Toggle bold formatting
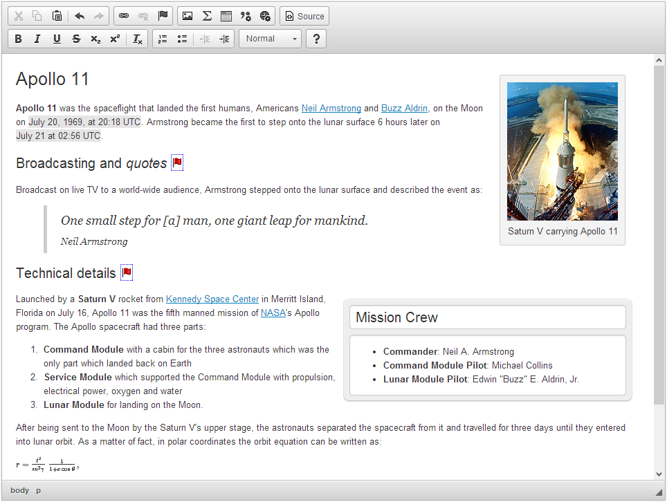 coord(18,39)
